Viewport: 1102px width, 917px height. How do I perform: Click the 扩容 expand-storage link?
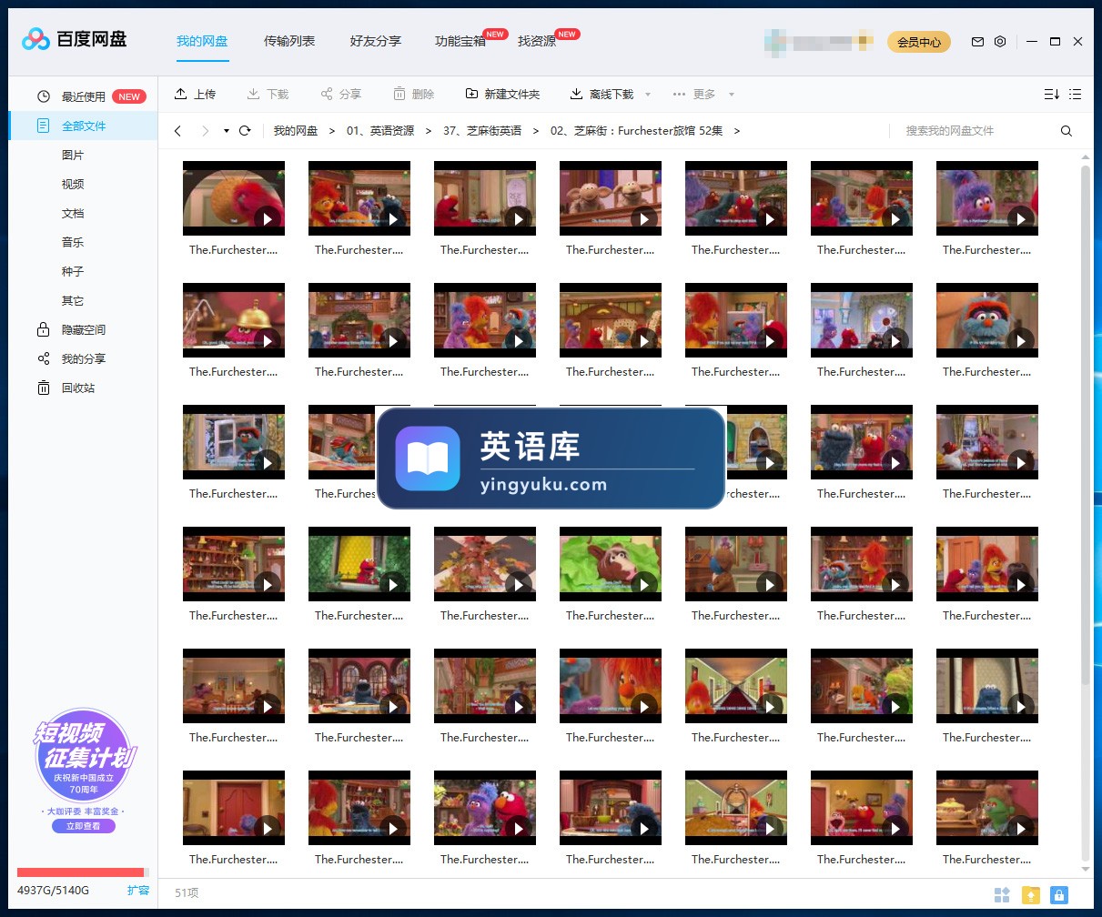[x=138, y=891]
